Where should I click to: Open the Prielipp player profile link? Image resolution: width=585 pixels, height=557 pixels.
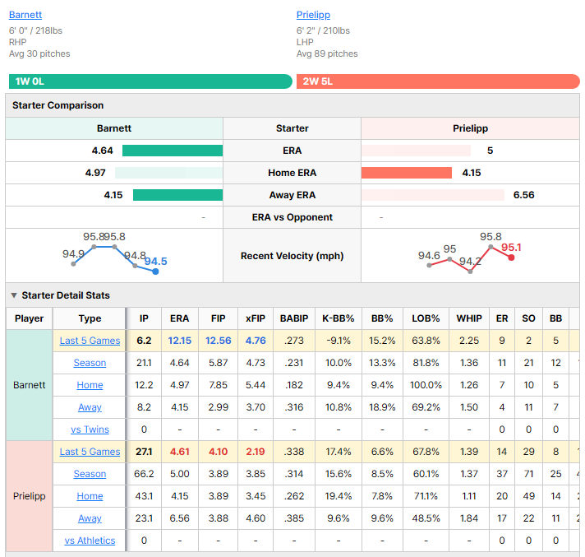point(313,15)
